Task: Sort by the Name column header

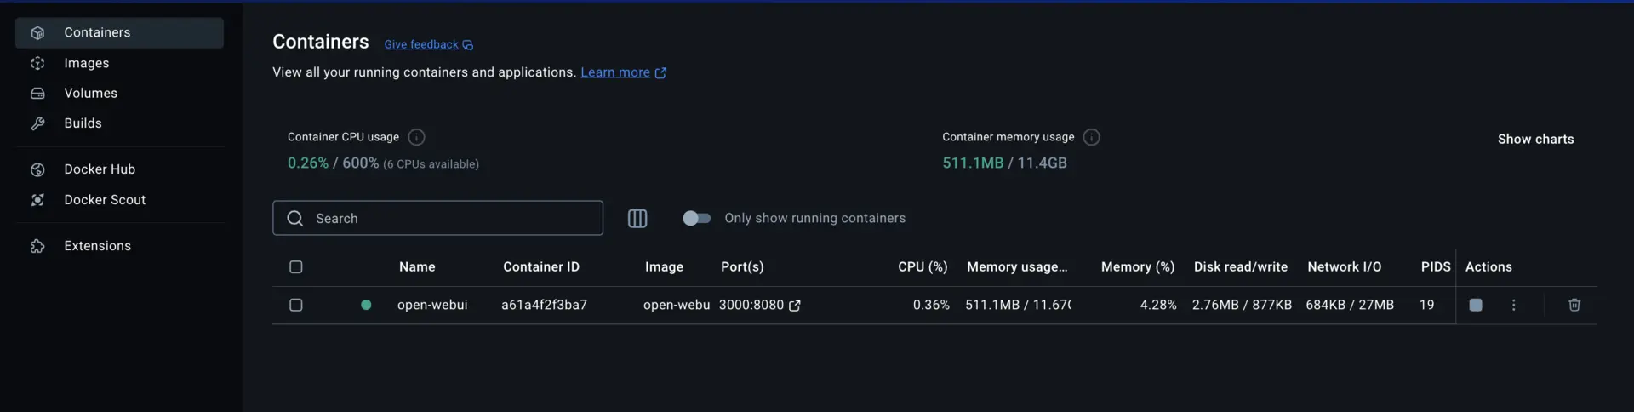Action: (417, 266)
